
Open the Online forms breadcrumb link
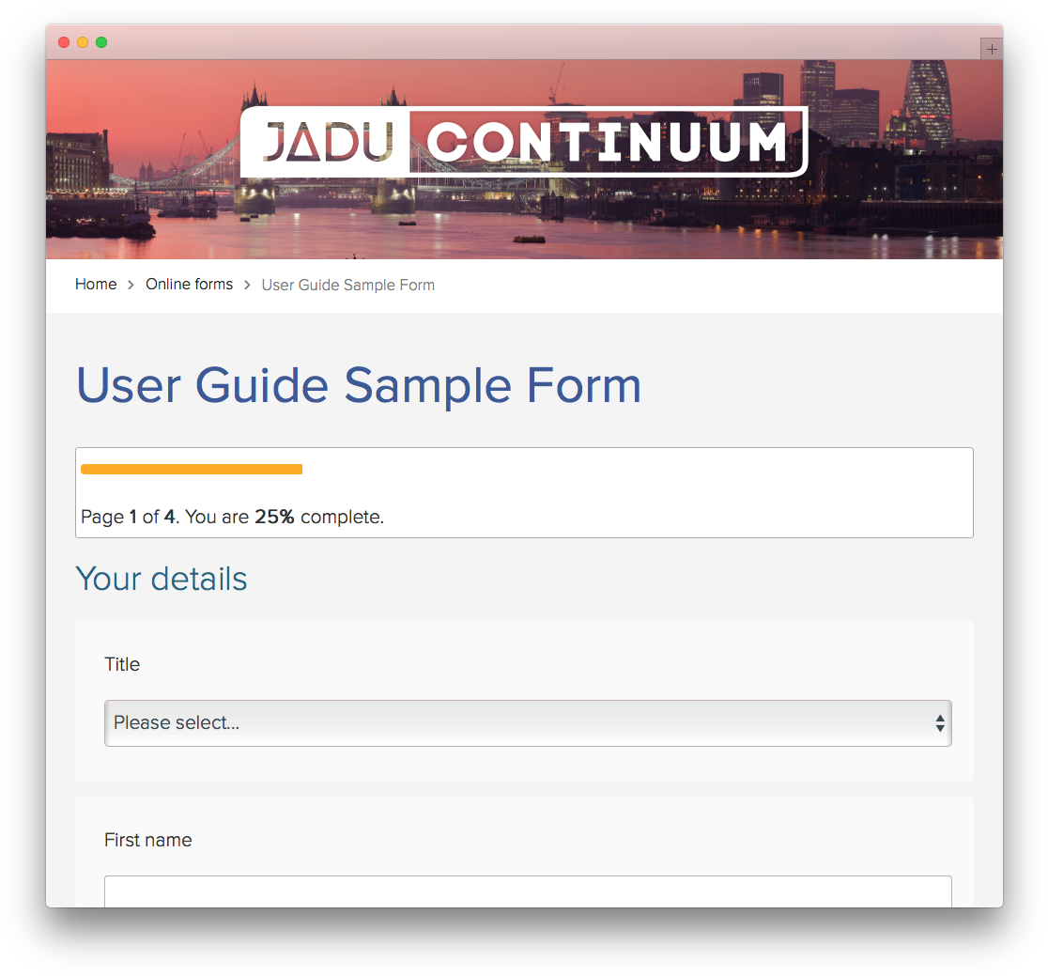[189, 284]
